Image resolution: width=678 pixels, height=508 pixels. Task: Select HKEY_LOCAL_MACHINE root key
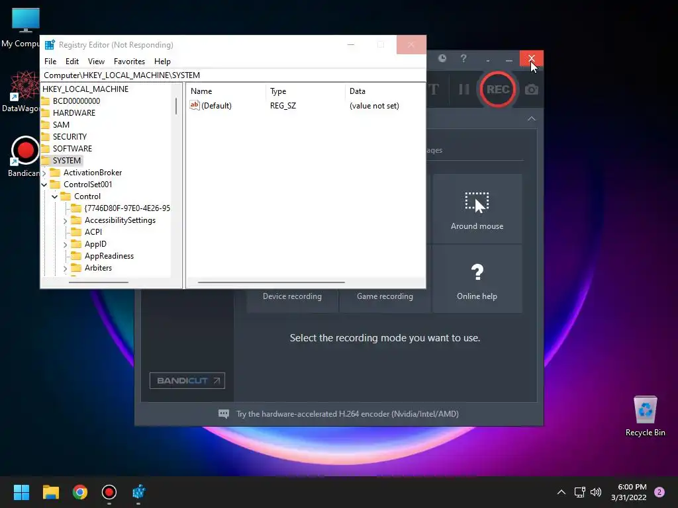[x=85, y=89]
